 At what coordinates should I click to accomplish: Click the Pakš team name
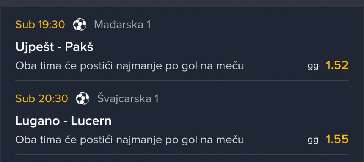(79, 47)
